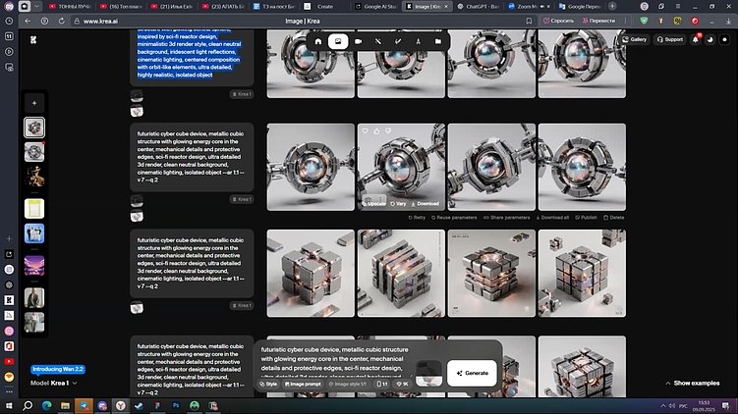Select the Video tool icon in top toolbar
738x414 pixels.
pos(358,41)
